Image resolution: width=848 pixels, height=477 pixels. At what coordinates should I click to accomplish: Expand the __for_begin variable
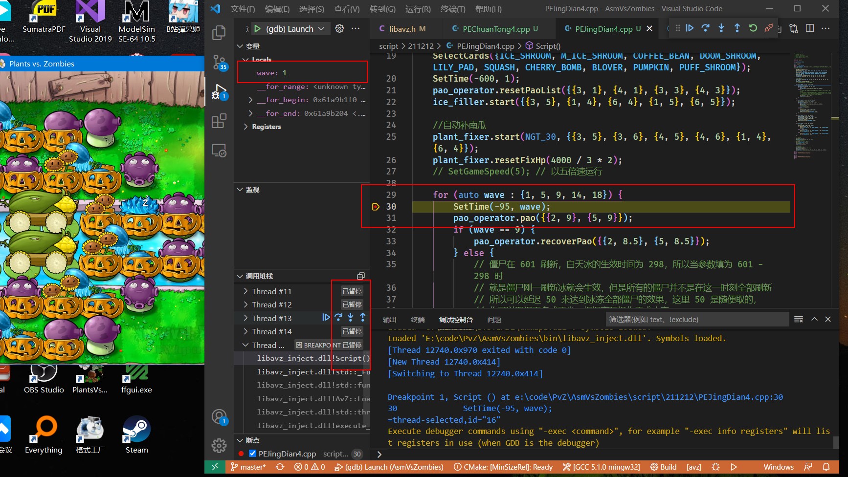click(x=250, y=100)
